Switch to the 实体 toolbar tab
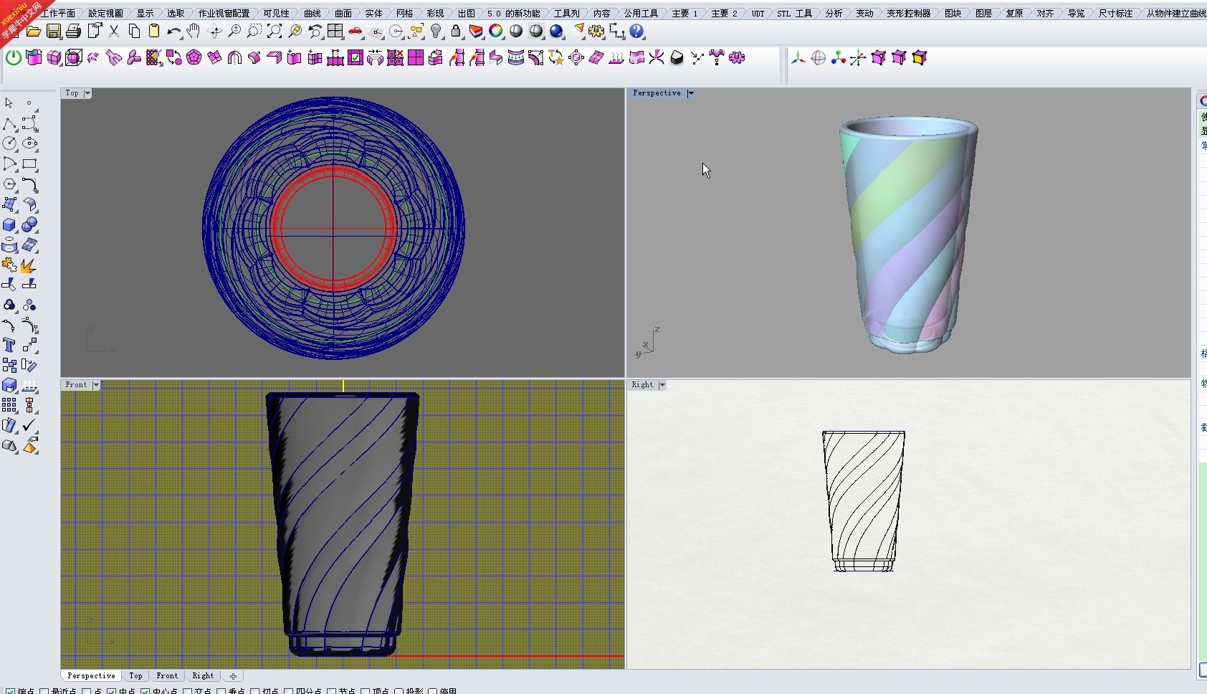This screenshot has width=1207, height=694. pos(373,13)
